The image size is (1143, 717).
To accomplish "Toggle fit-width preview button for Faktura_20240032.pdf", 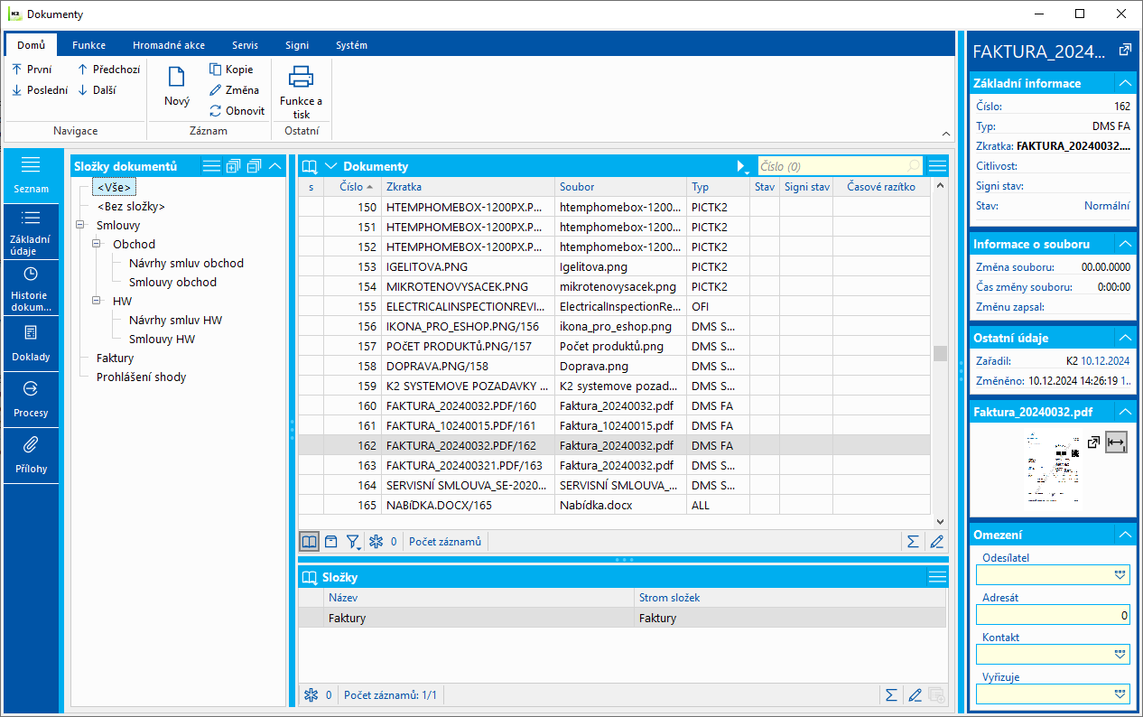I will (x=1116, y=442).
